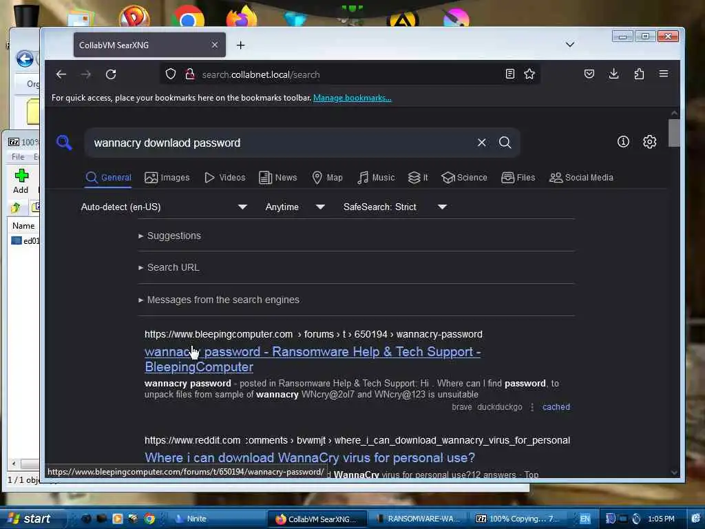This screenshot has height=529, width=705.
Task: Open result options three-dot icon
Action: [532, 406]
